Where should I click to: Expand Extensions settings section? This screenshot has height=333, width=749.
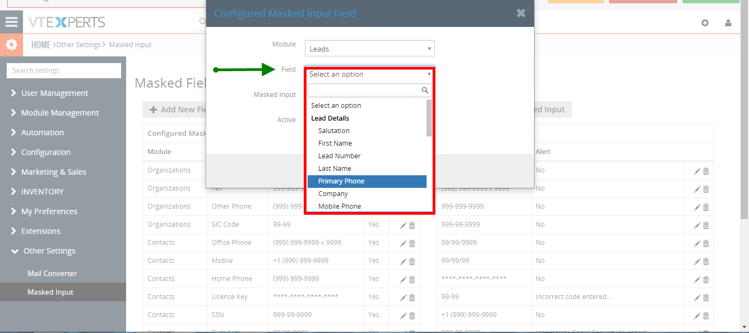click(x=36, y=231)
